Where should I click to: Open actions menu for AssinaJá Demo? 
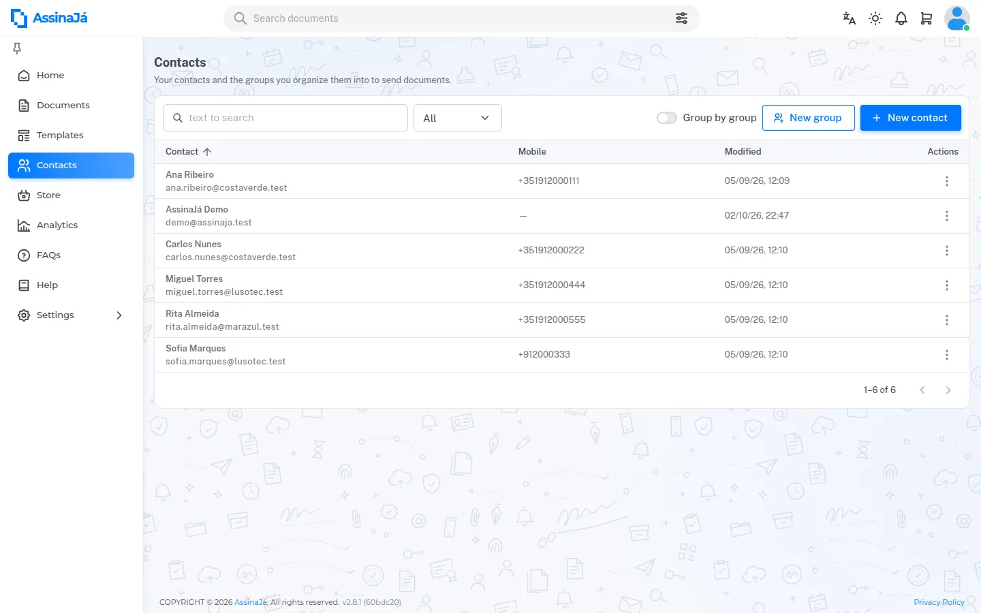pyautogui.click(x=946, y=216)
